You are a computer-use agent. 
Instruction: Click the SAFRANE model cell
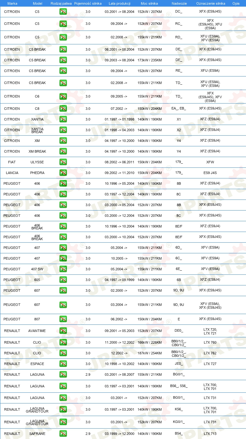tap(37, 434)
